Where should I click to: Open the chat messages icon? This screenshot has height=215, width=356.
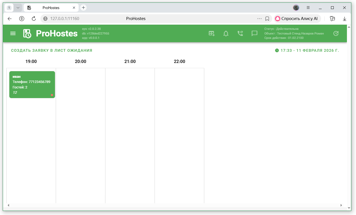coord(254,33)
